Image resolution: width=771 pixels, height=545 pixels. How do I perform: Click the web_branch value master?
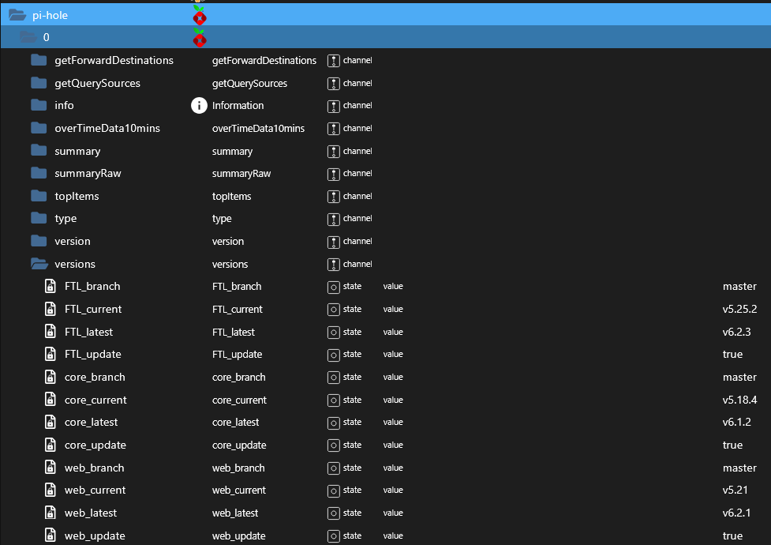[x=739, y=468]
